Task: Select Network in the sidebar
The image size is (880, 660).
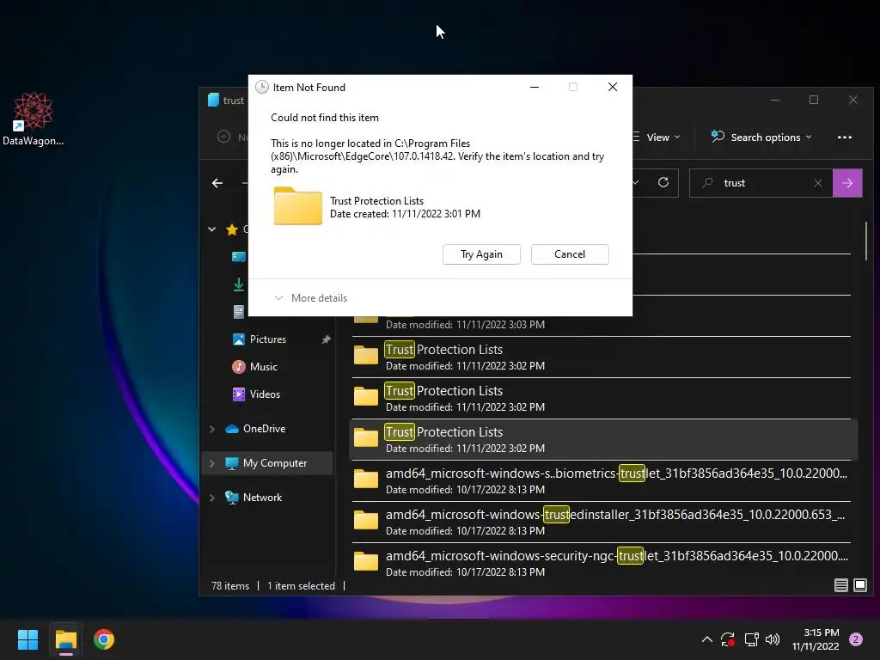Action: (x=262, y=498)
